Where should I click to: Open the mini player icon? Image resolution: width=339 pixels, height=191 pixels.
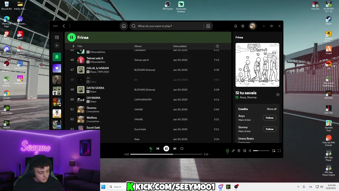coord(274,151)
